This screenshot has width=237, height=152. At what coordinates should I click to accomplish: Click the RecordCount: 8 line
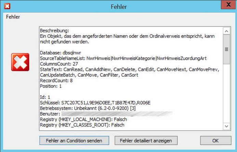[56, 81]
